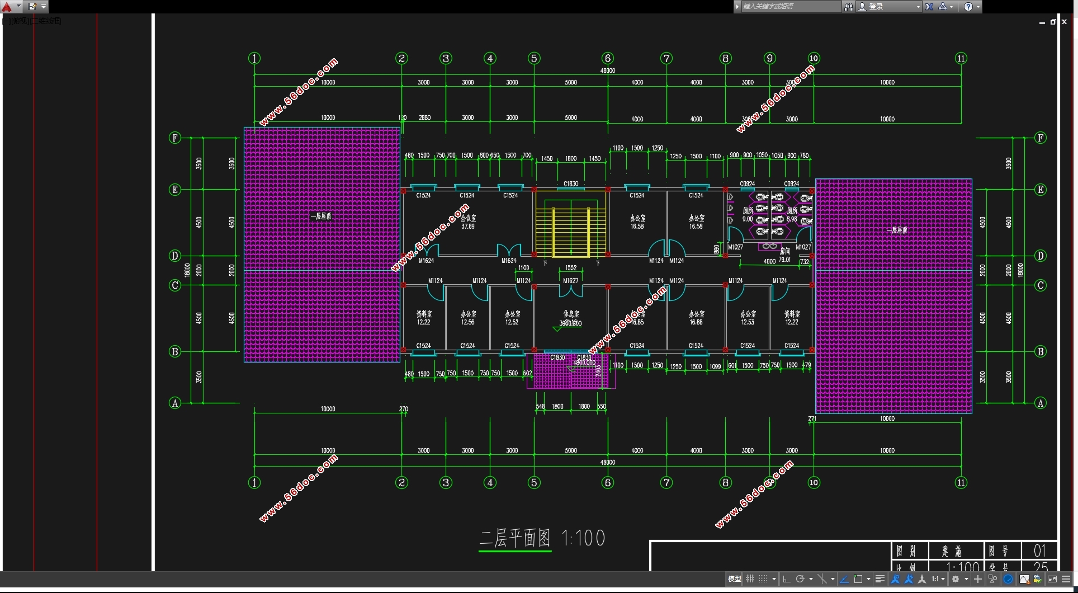Open the 1:1 annotation scale dropdown
The height and width of the screenshot is (593, 1078).
pos(938,579)
